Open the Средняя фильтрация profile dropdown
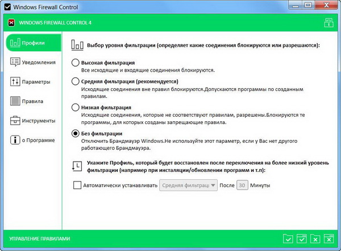 188,185
